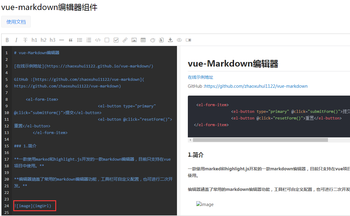Insert table

tap(143, 40)
